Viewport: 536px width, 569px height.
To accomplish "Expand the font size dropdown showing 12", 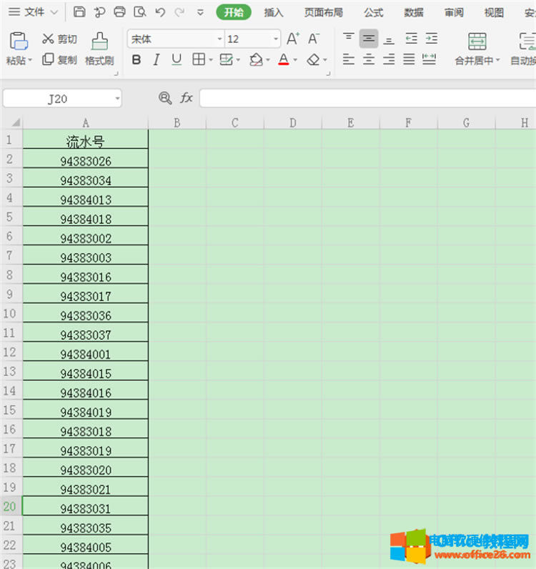I will (x=276, y=39).
